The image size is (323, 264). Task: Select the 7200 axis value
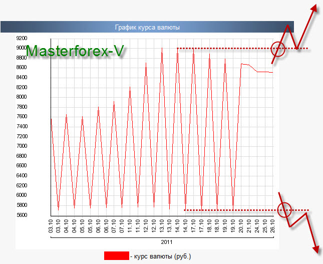[22, 136]
